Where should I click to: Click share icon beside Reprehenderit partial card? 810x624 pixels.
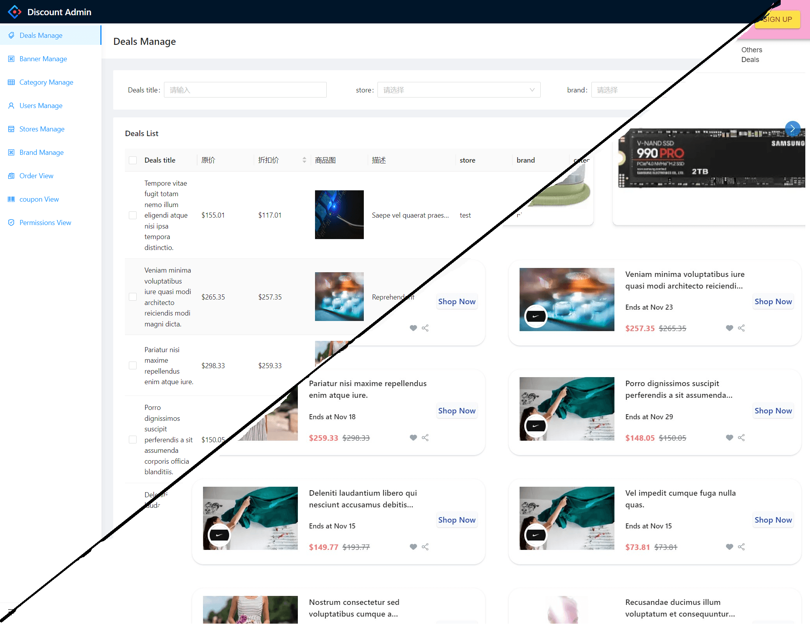click(x=425, y=328)
